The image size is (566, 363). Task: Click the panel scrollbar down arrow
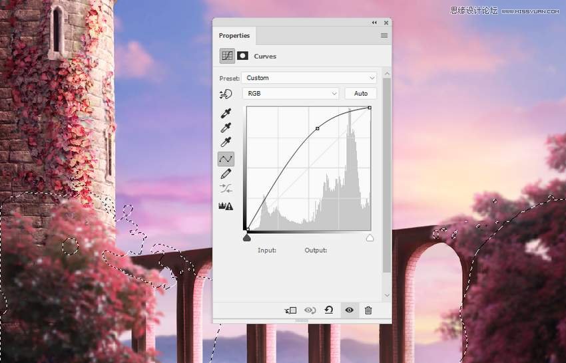(x=387, y=295)
